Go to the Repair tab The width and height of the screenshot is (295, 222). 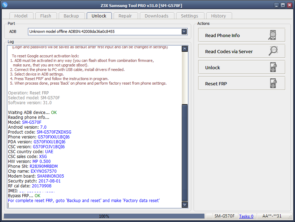[125, 16]
